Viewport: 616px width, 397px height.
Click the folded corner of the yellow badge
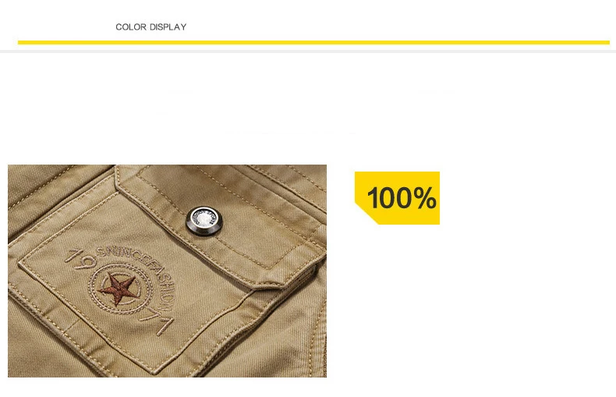click(366, 214)
